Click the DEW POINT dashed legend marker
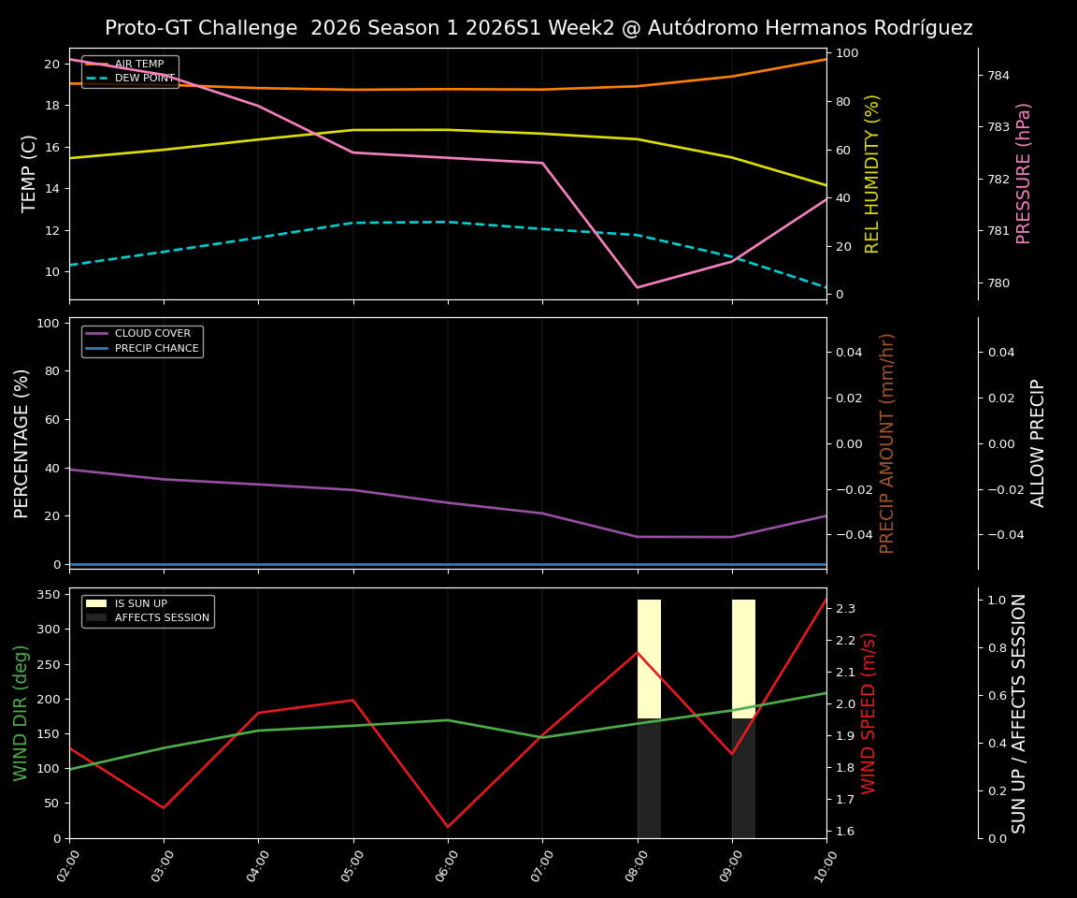Image resolution: width=1077 pixels, height=898 pixels. [98, 79]
